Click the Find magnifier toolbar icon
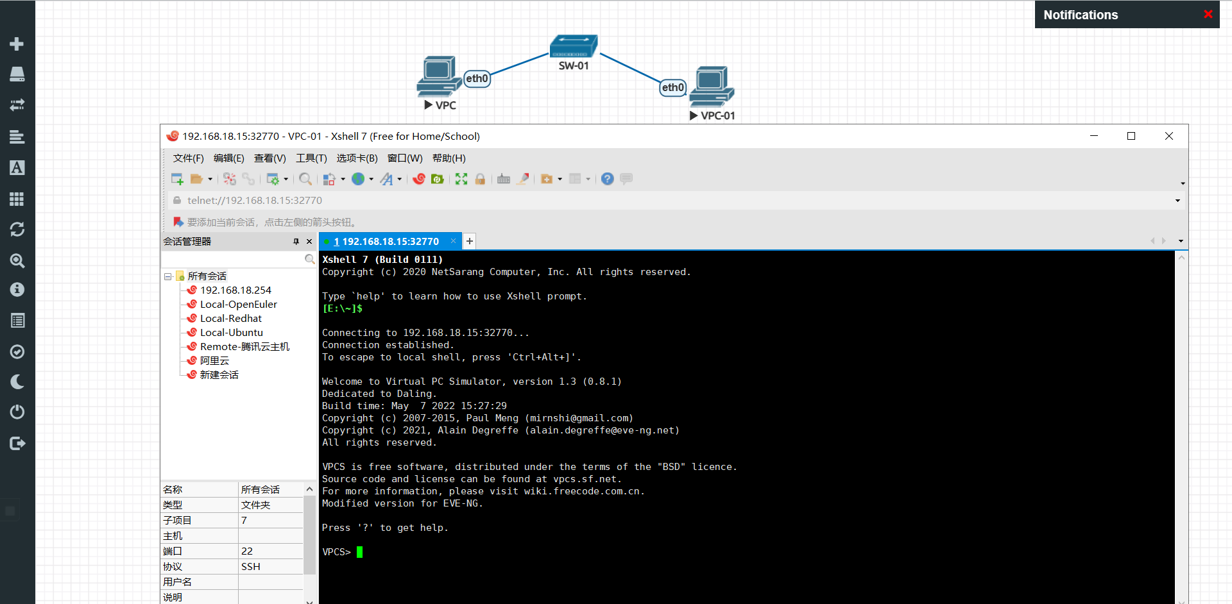The image size is (1232, 604). (305, 179)
